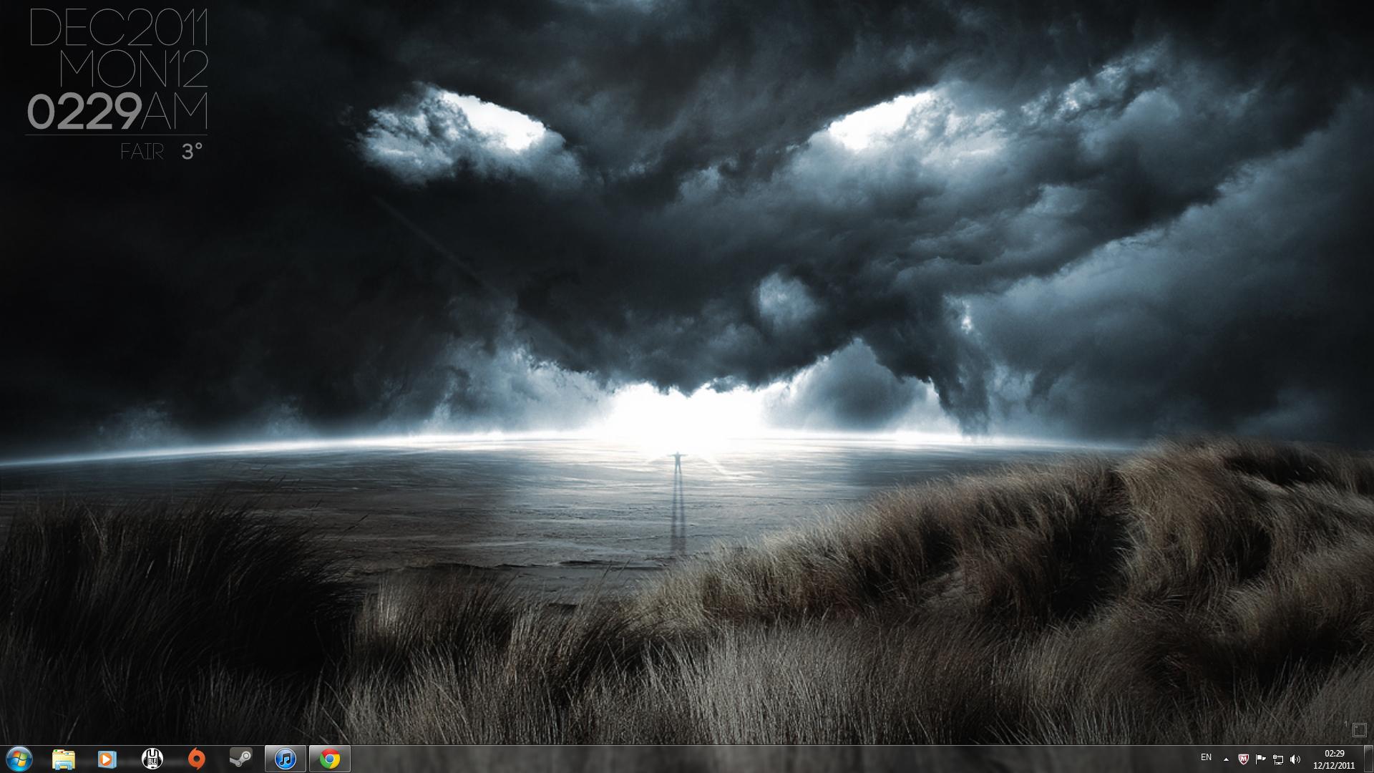Open EN language bar selector
The height and width of the screenshot is (773, 1374).
click(x=1206, y=757)
